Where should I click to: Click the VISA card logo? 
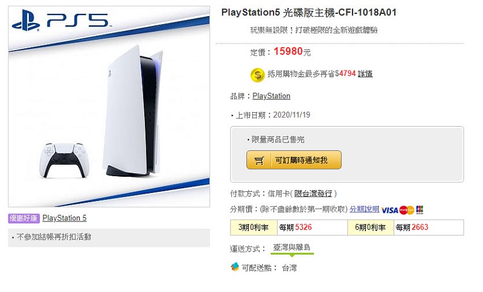[389, 210]
